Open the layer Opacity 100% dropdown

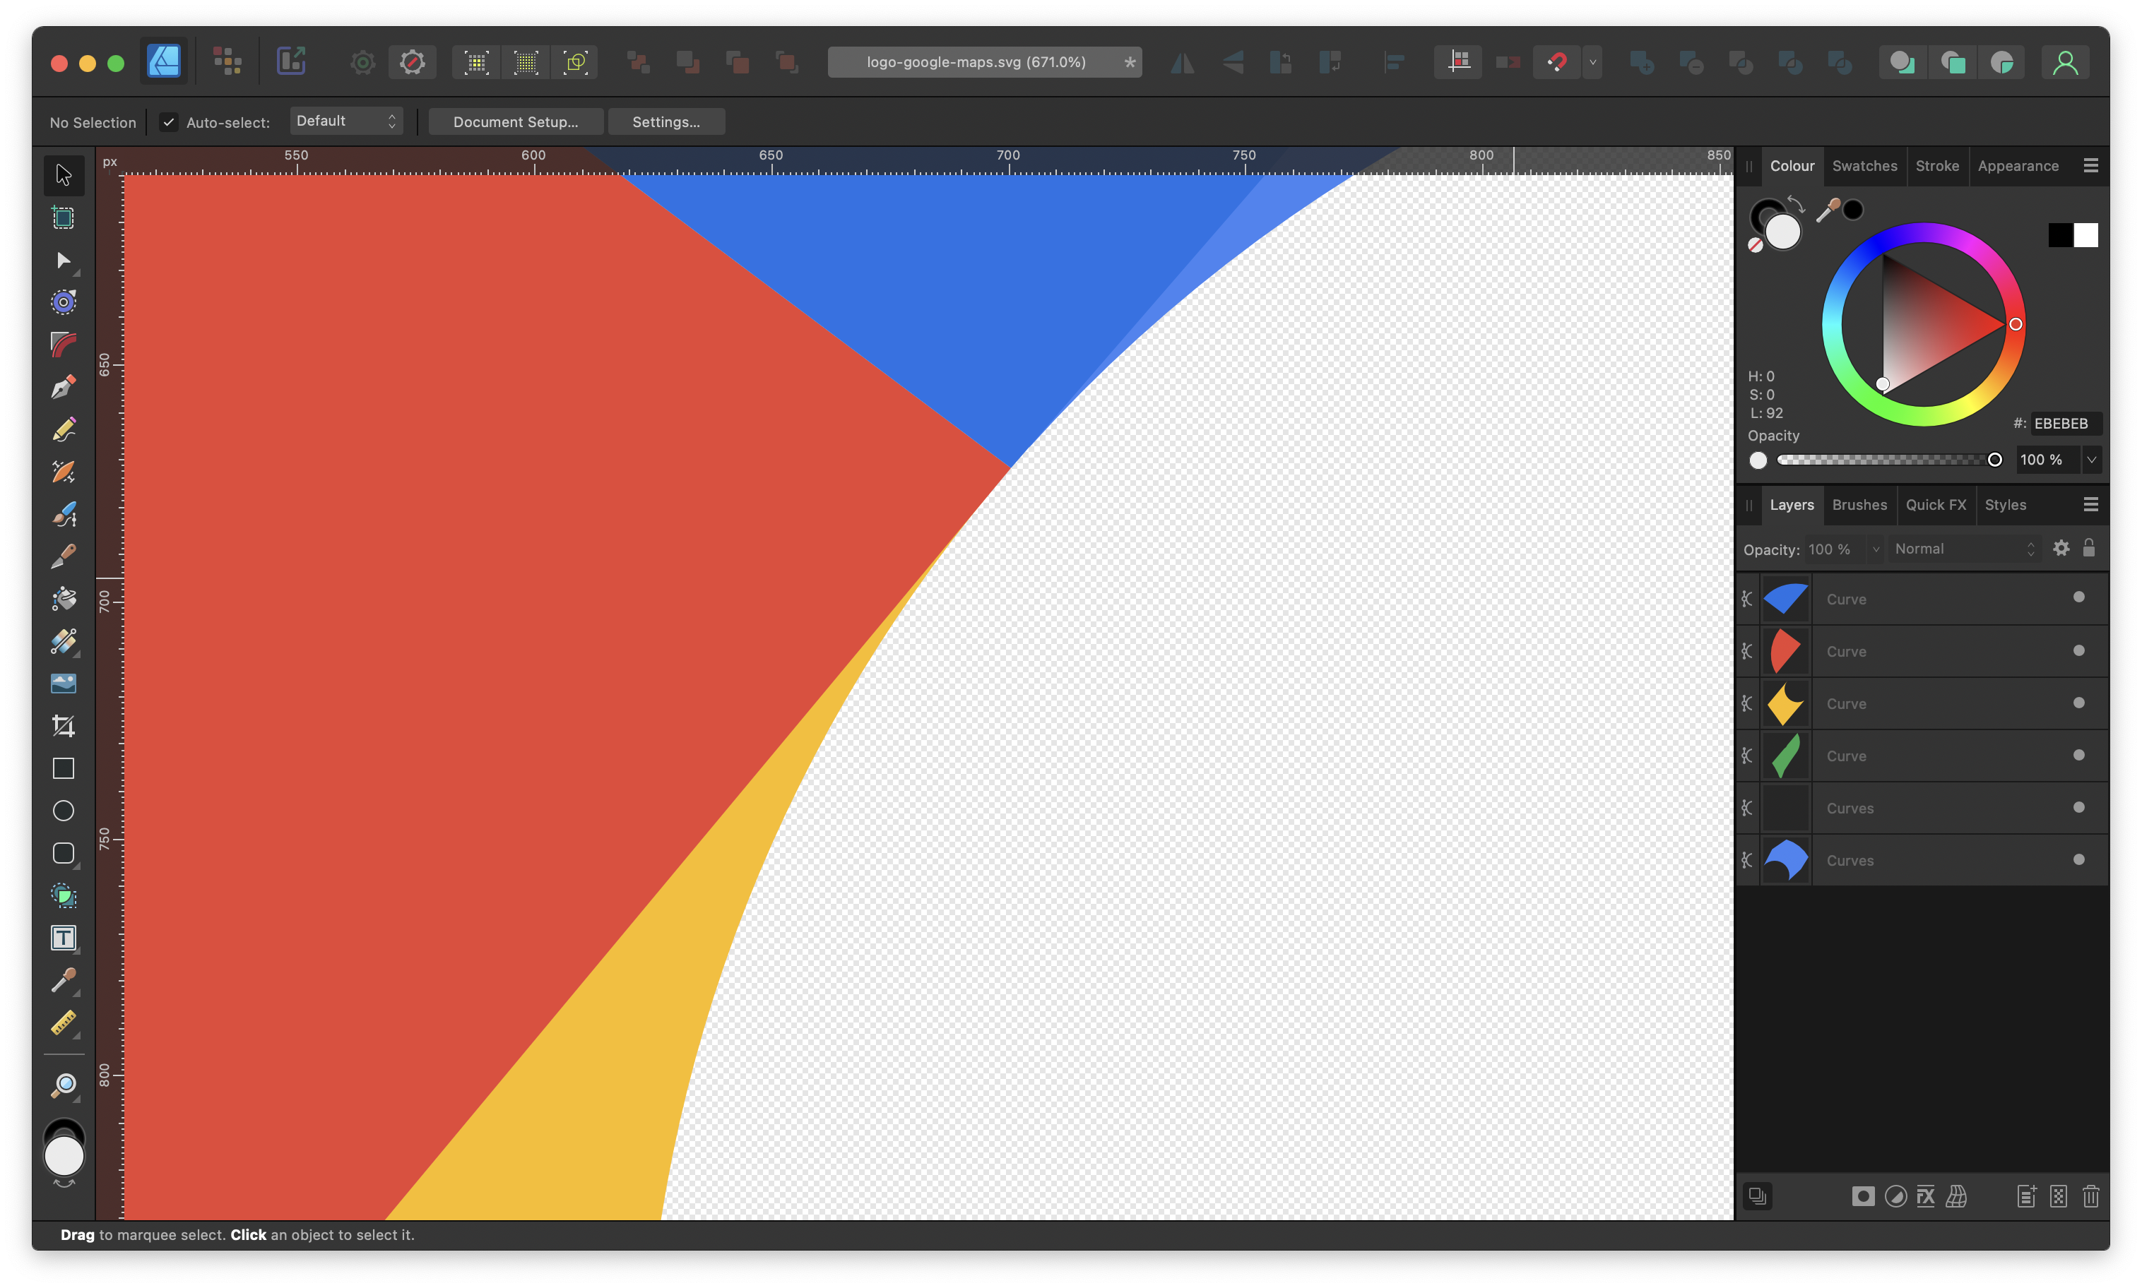click(x=1876, y=549)
